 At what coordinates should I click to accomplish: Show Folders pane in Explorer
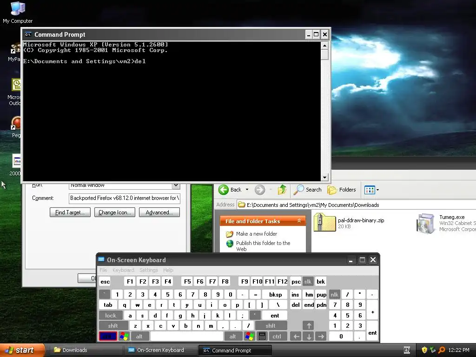click(x=342, y=190)
